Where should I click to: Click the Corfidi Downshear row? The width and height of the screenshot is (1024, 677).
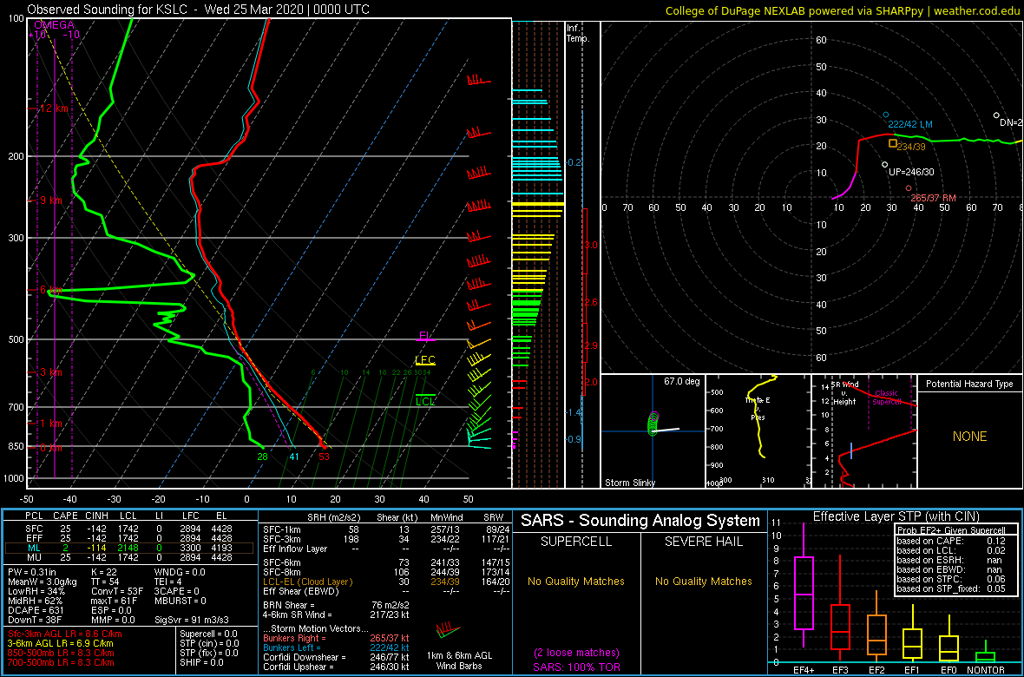[x=335, y=656]
